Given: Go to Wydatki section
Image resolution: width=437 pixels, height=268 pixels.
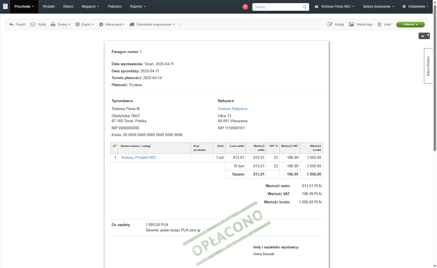Looking at the screenshot, I should 49,7.
